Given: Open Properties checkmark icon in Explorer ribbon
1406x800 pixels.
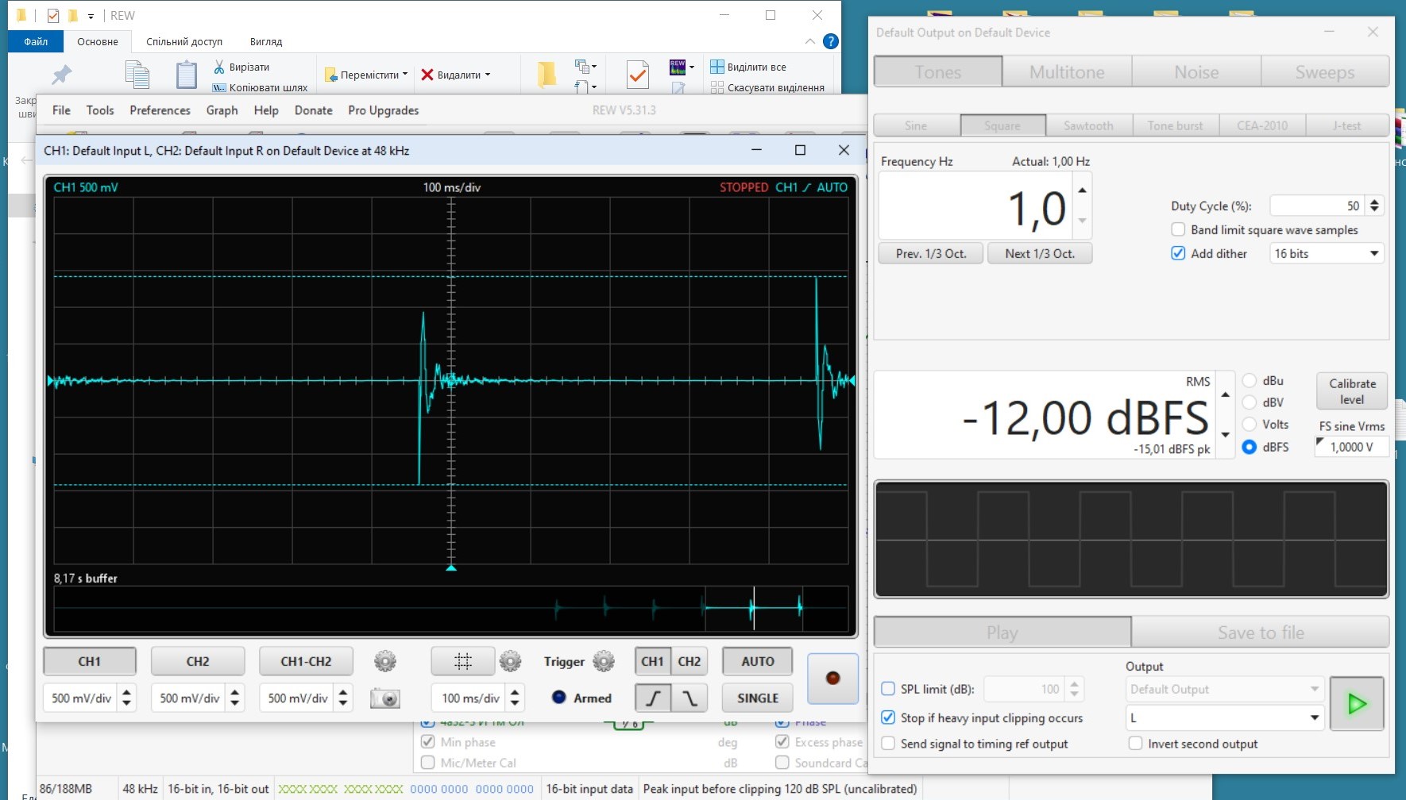Looking at the screenshot, I should coord(637,75).
